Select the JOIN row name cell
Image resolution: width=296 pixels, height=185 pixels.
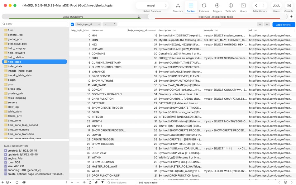pyautogui.click(x=109, y=40)
